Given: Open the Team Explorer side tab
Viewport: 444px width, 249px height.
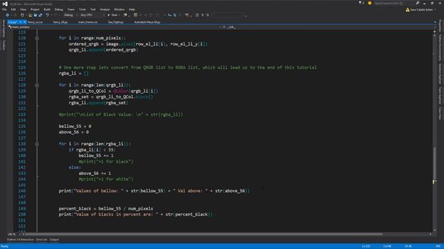Looking at the screenshot, I should [x=440, y=95].
